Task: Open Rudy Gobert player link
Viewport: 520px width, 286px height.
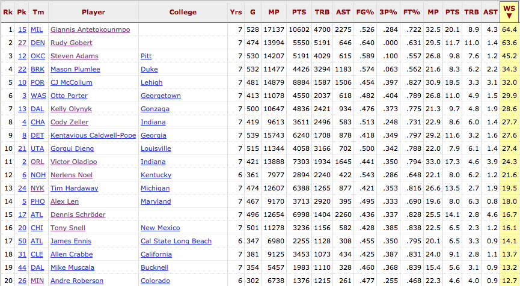Action: click(72, 43)
